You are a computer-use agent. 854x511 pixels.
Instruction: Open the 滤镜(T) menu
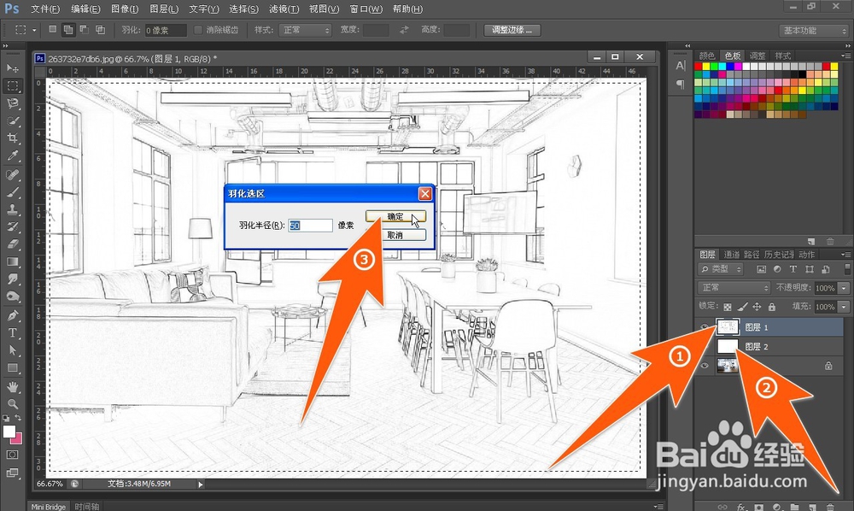point(284,9)
